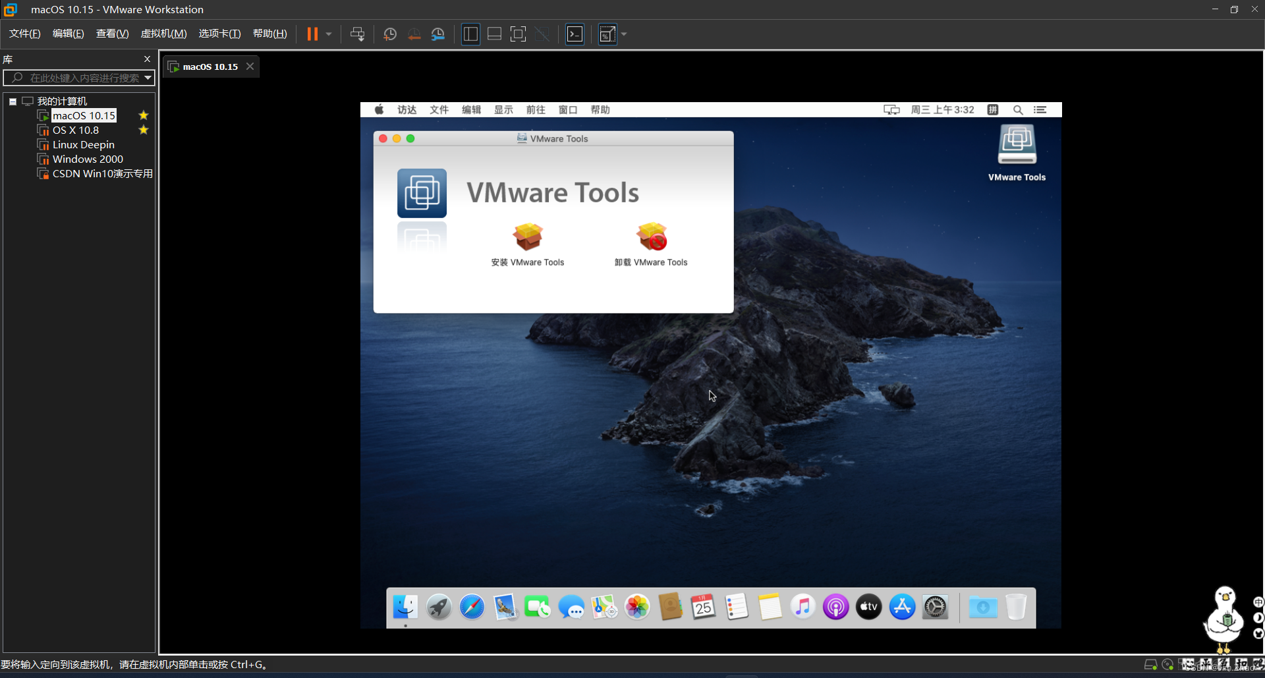The width and height of the screenshot is (1265, 678).
Task: Open the 编辑(E) menu
Action: click(69, 34)
